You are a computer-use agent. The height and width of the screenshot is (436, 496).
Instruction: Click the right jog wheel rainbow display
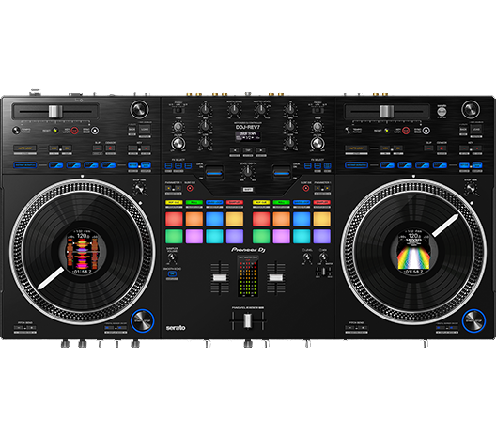(x=413, y=252)
